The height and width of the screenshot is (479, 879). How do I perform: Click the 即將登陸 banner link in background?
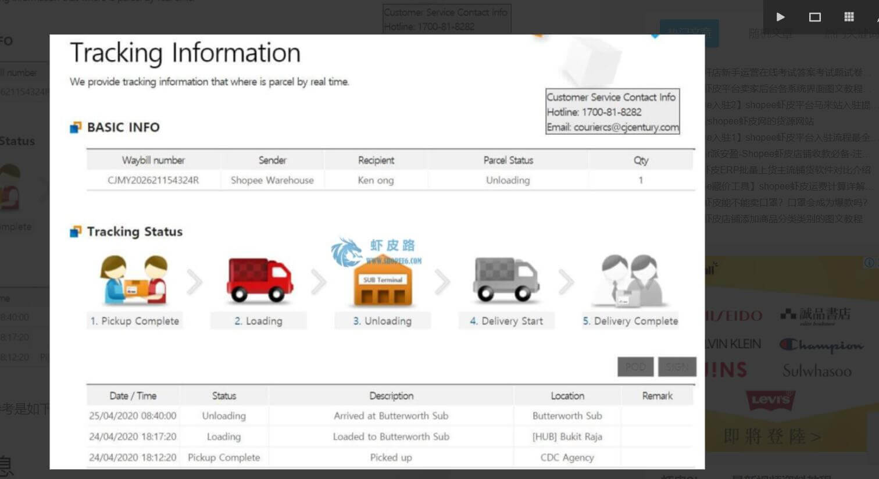click(x=772, y=436)
